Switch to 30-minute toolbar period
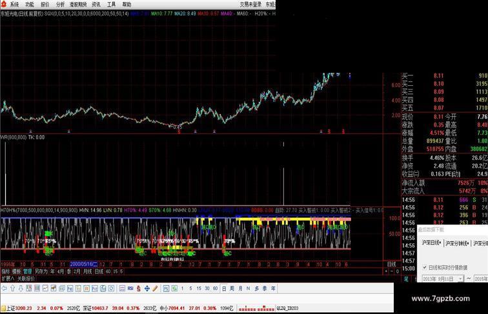This screenshot has height=314, width=488. (x=207, y=288)
